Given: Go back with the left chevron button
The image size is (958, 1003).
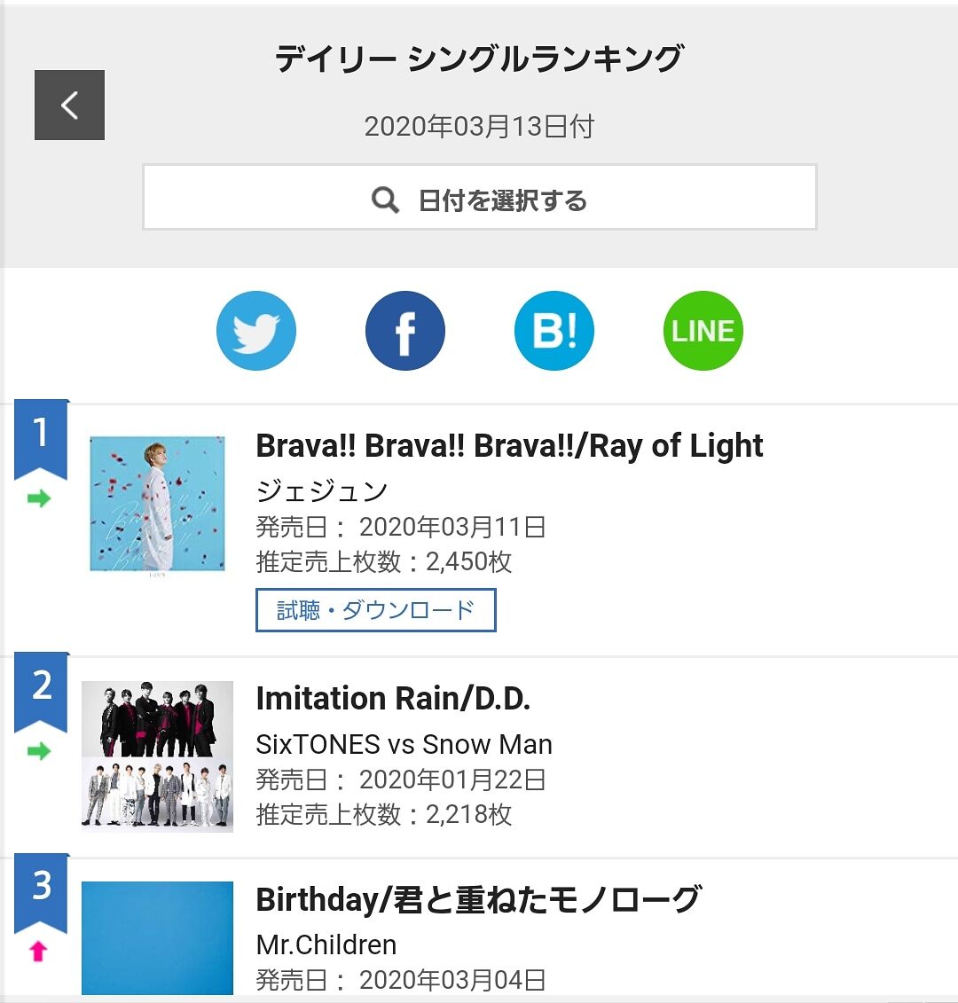Looking at the screenshot, I should pyautogui.click(x=69, y=105).
